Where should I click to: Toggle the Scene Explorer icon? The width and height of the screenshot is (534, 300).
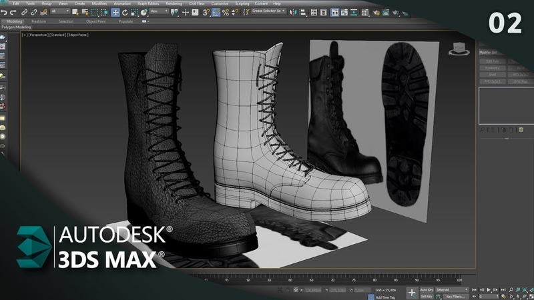pos(314,13)
